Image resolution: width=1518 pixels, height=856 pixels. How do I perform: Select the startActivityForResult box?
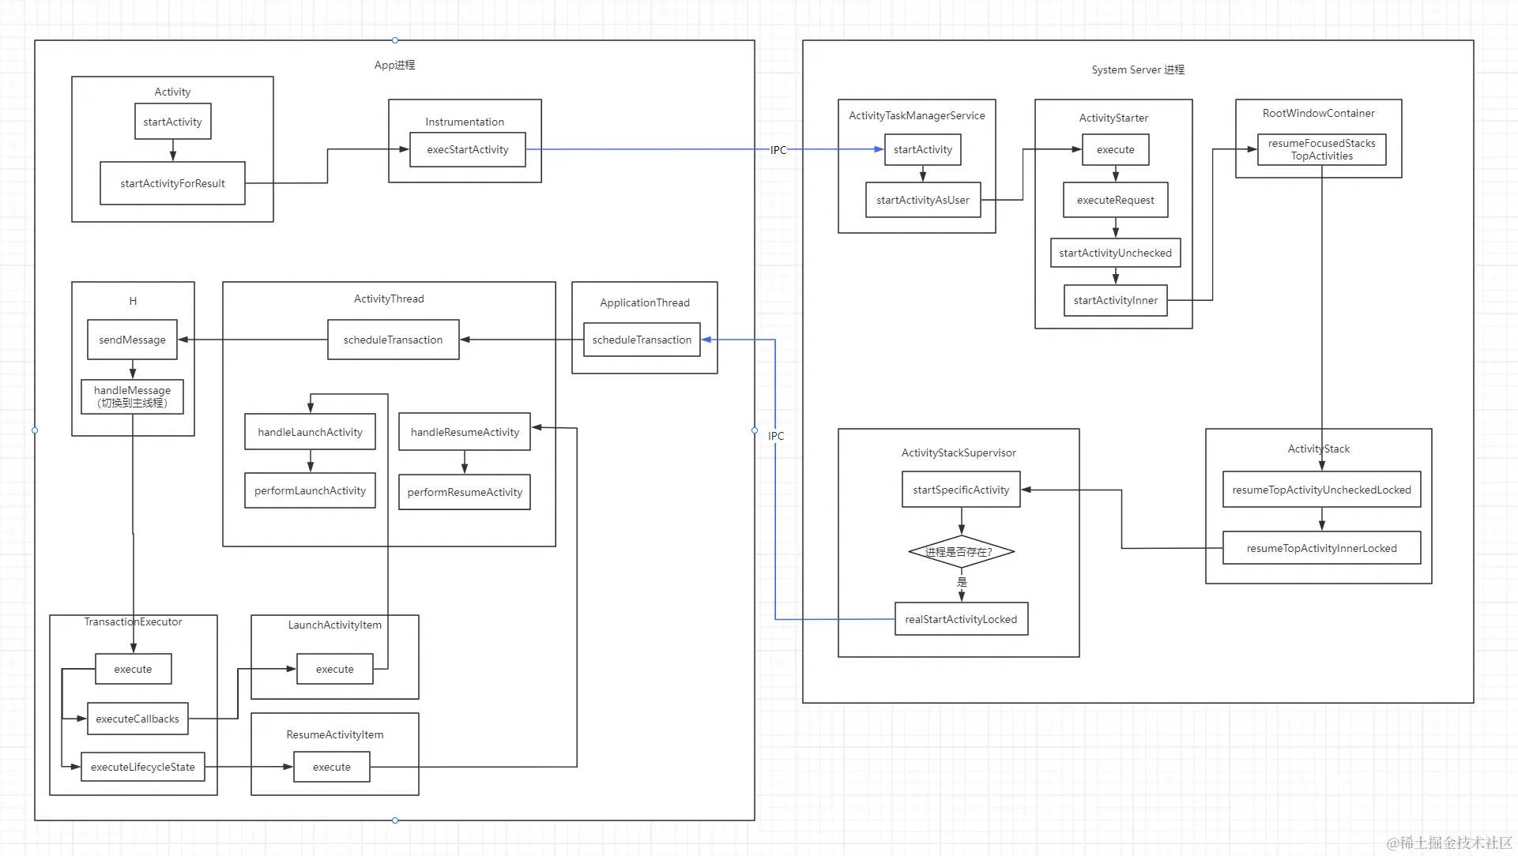(172, 183)
